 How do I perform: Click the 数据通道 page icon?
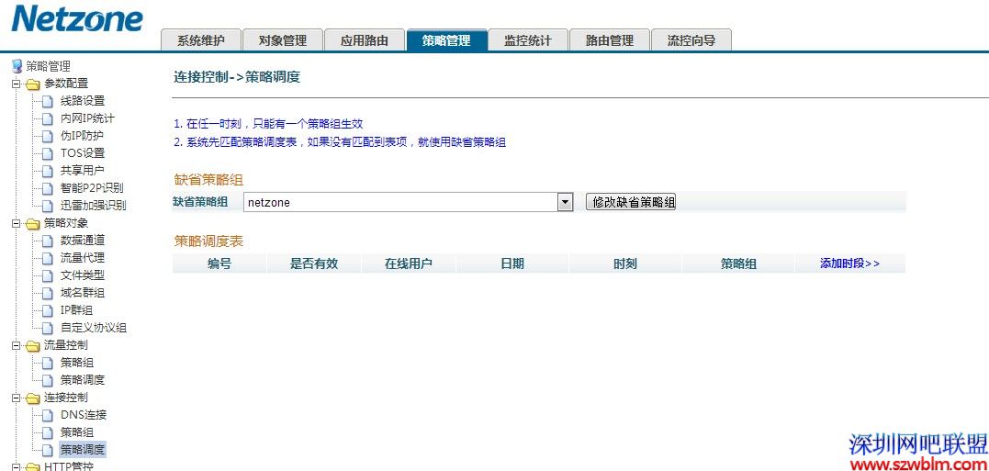click(48, 241)
